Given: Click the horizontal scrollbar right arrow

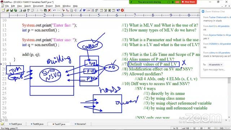Looking at the screenshot, I should pyautogui.click(x=226, y=120).
